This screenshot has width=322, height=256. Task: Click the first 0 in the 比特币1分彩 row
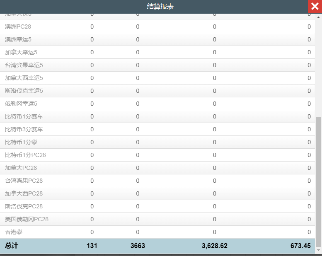(x=92, y=142)
